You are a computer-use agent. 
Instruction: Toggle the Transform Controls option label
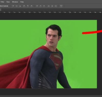pyautogui.click(x=4, y=6)
